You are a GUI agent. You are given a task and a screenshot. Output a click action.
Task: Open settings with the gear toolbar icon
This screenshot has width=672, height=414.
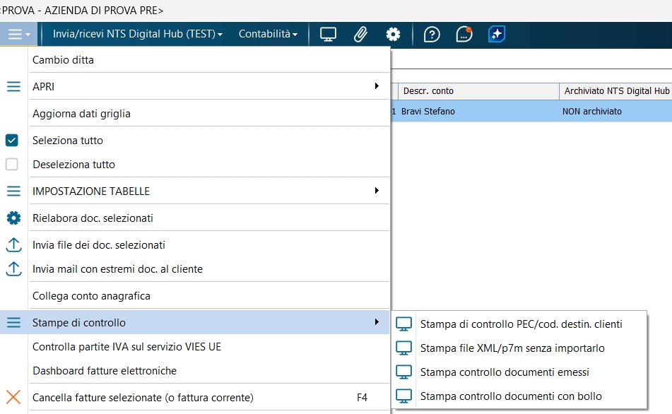point(393,34)
